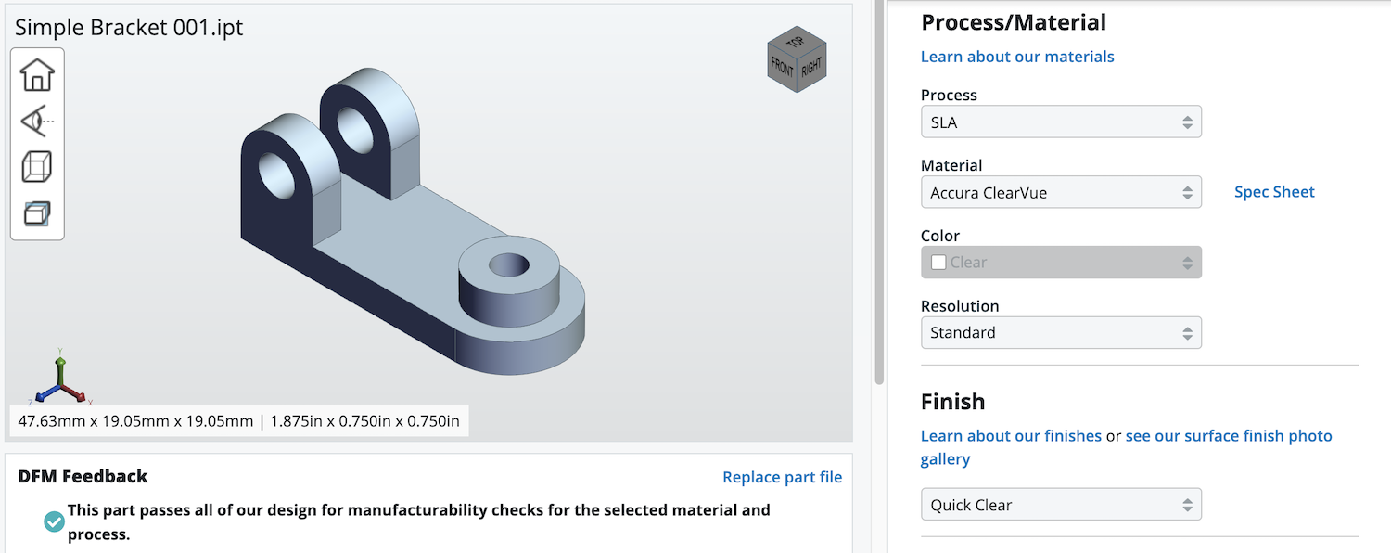Click the eye perspective view icon

[37, 121]
